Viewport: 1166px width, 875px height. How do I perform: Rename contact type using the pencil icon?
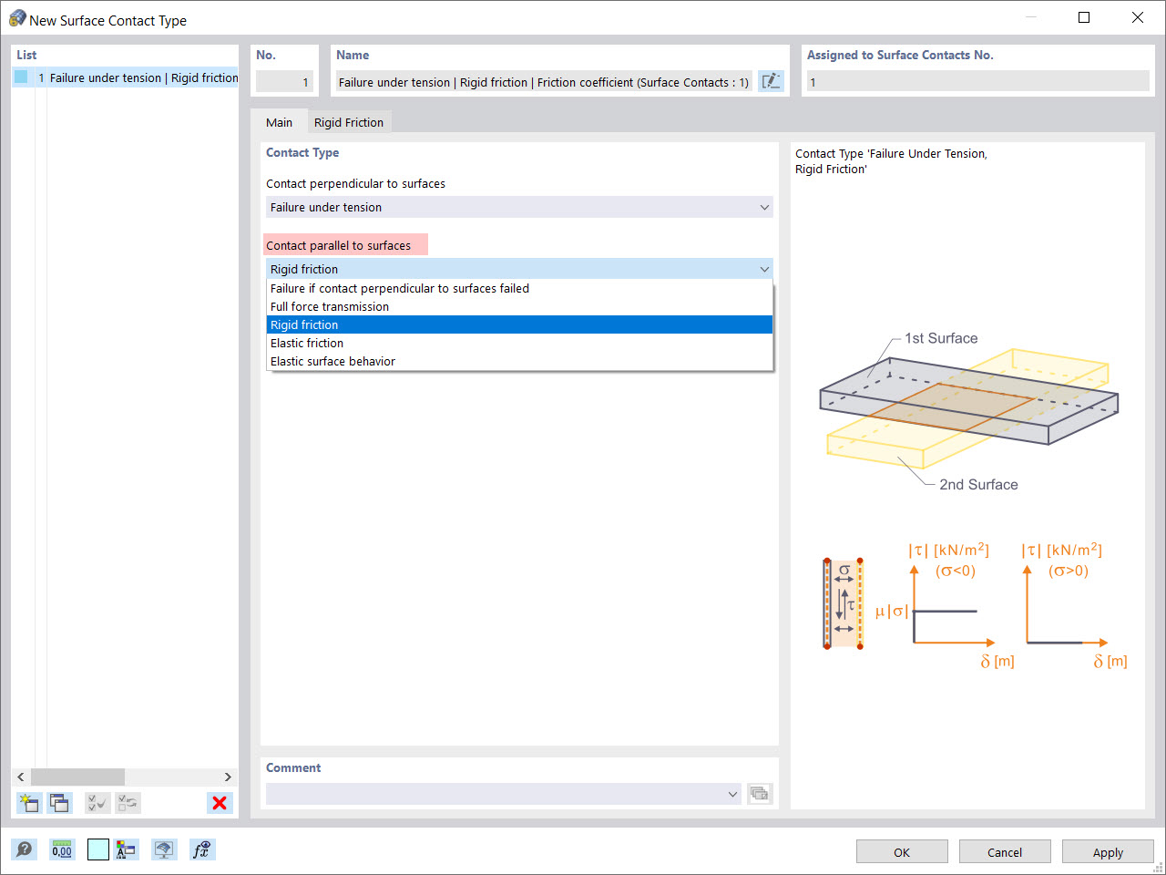771,81
